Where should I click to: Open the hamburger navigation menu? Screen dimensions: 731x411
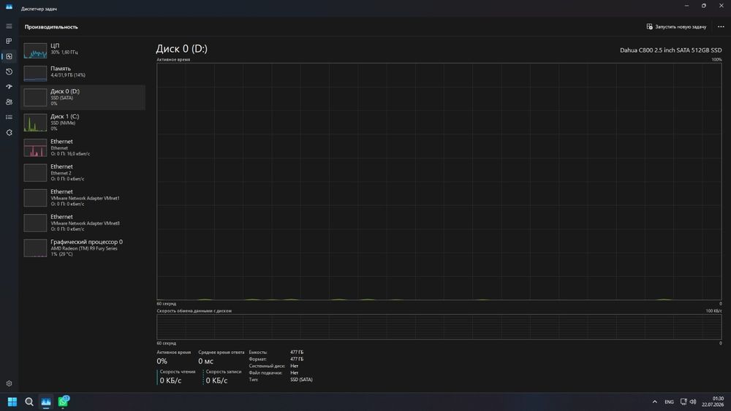[9, 26]
